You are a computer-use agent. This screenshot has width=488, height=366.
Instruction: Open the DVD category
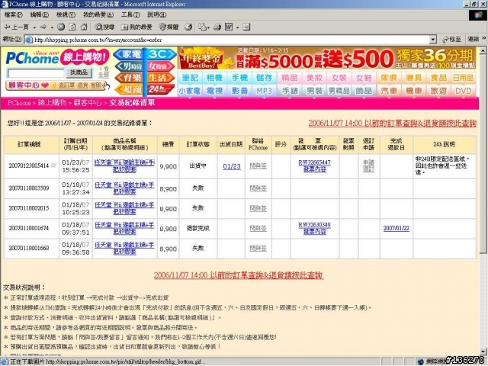(464, 91)
